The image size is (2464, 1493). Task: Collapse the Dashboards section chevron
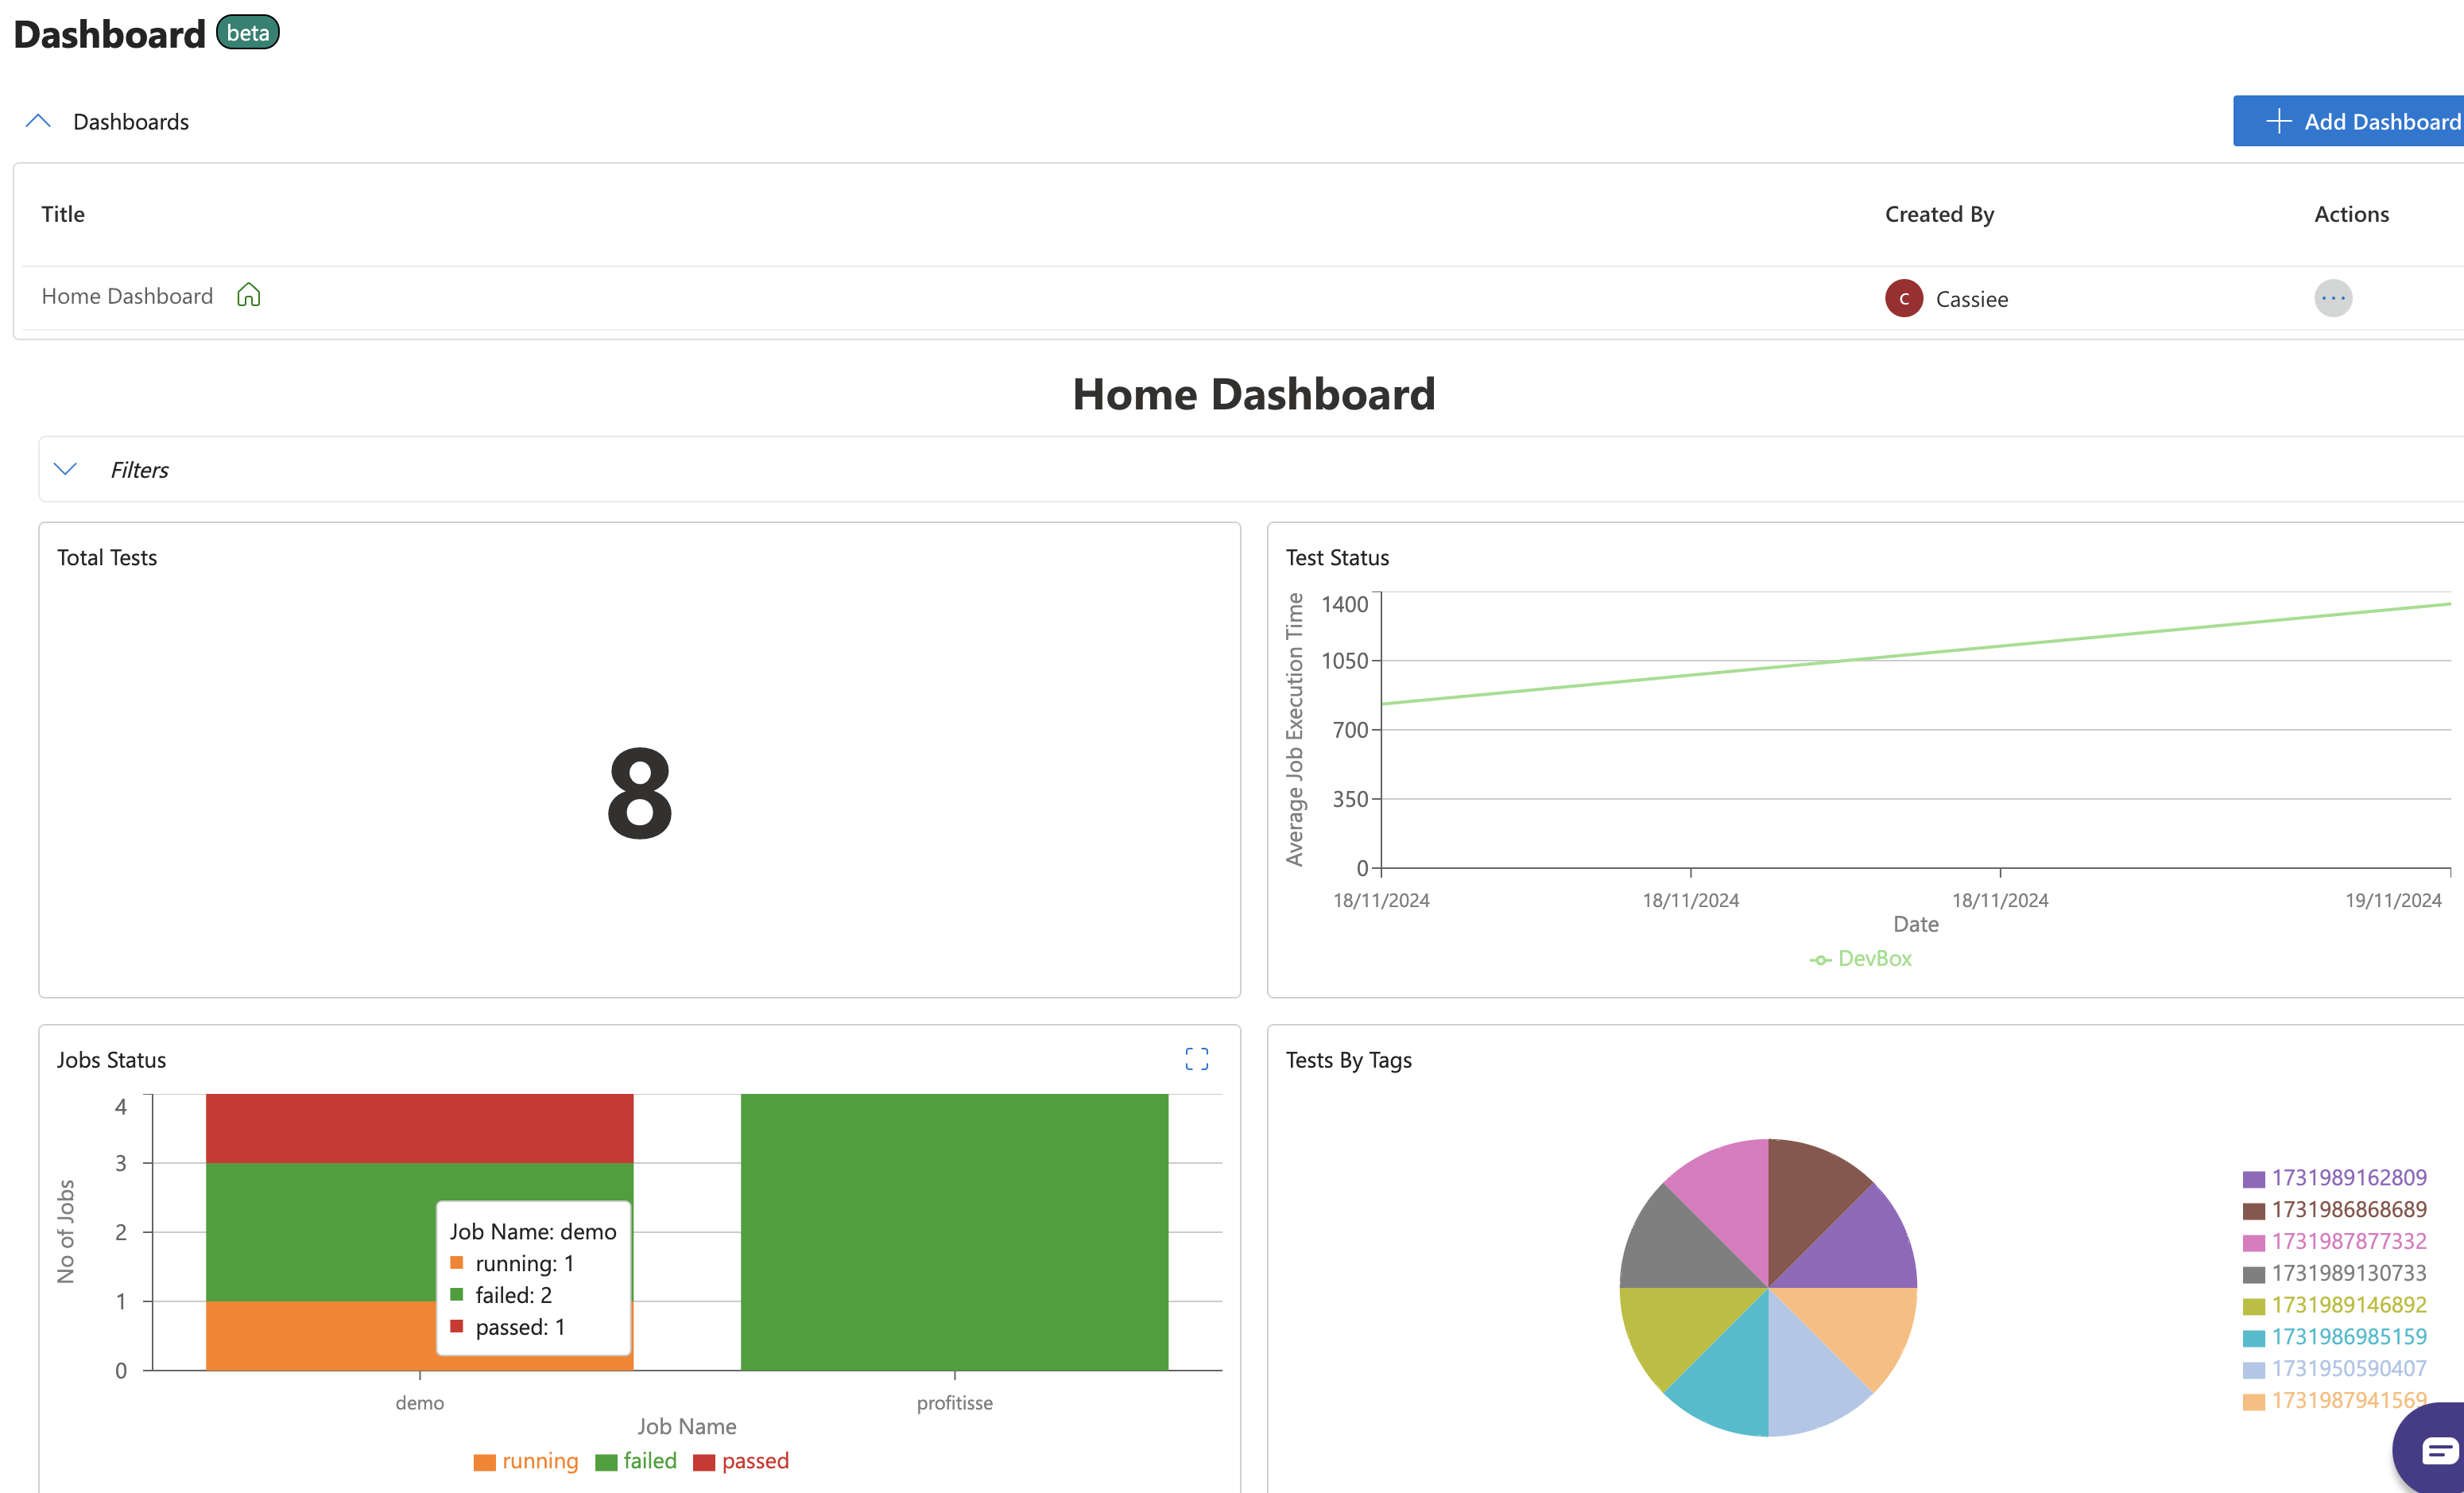[x=38, y=121]
